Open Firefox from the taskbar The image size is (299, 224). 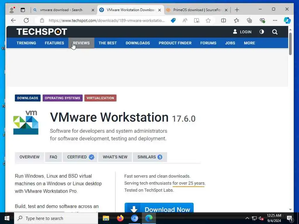[120, 218]
